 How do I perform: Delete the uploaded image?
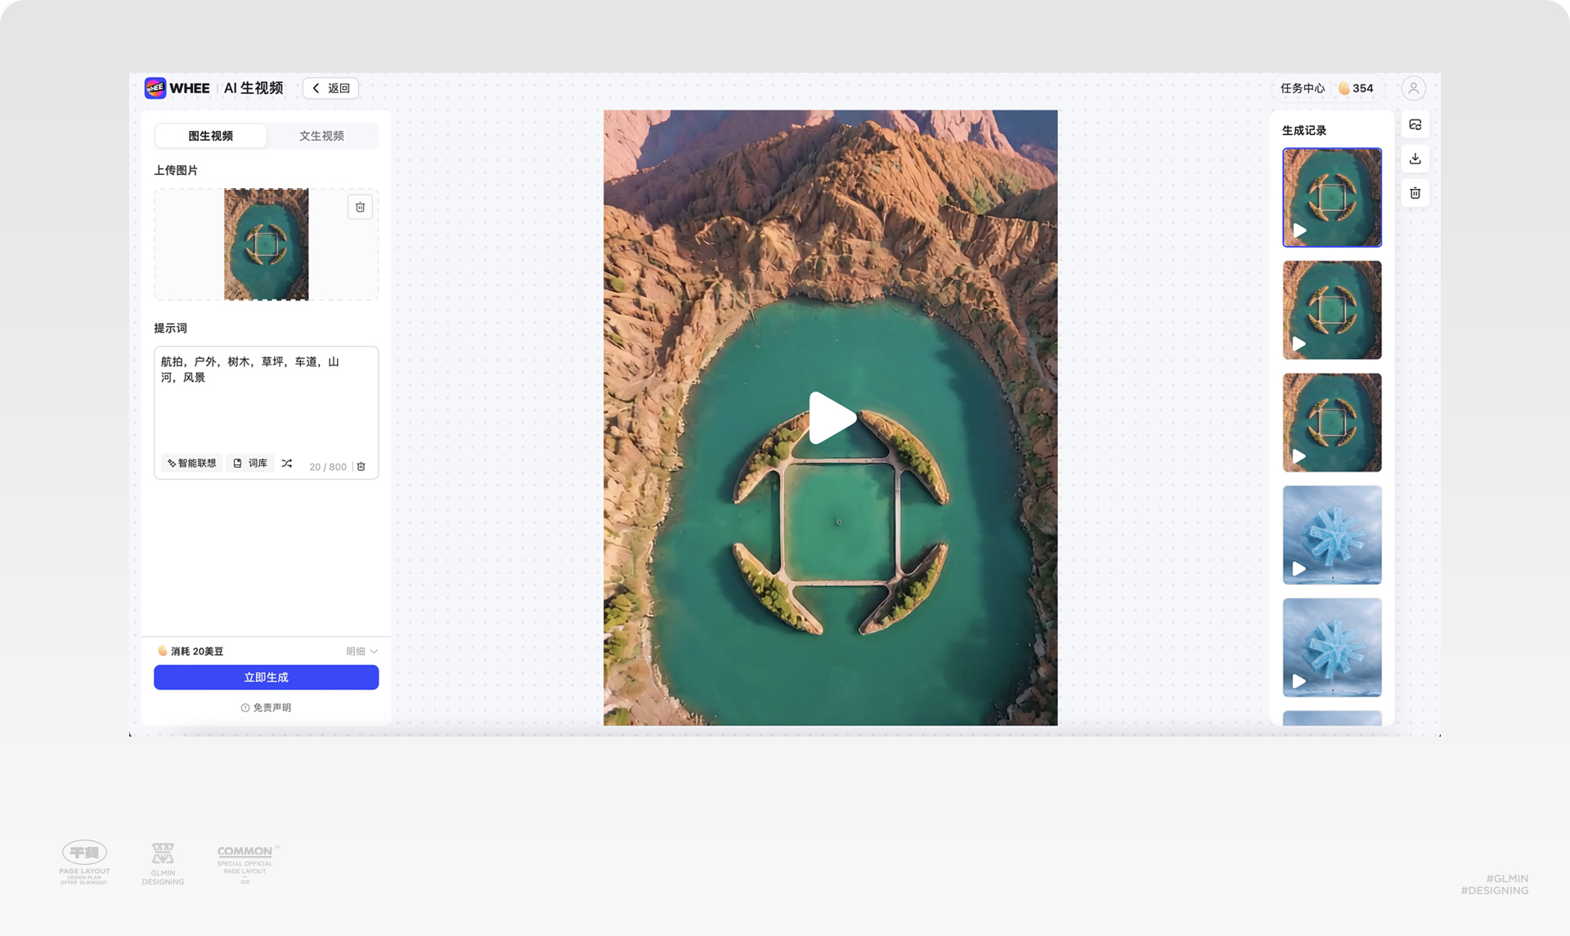360,207
